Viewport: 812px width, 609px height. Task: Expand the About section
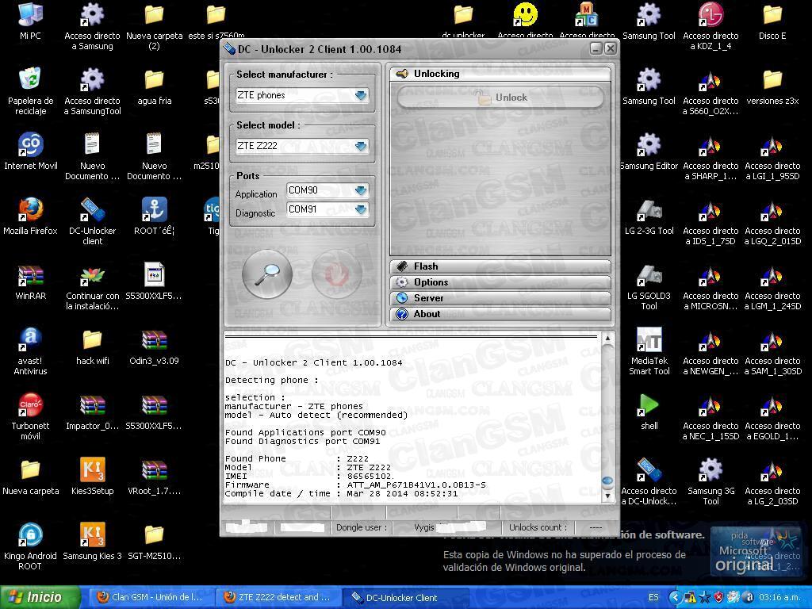point(500,314)
